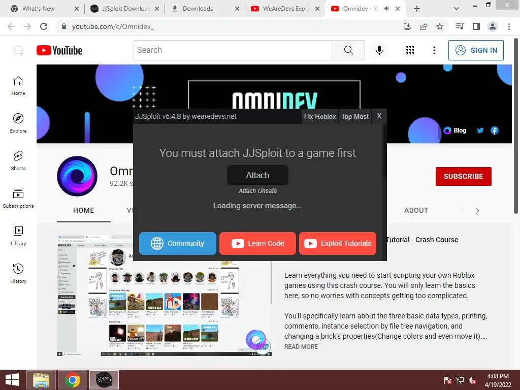Reload the page in Chrome
This screenshot has height=390, width=520.
coord(44,26)
